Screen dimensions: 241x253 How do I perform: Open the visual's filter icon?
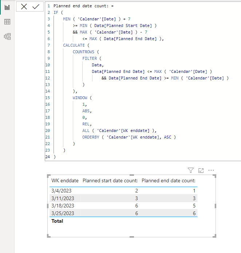(191, 170)
